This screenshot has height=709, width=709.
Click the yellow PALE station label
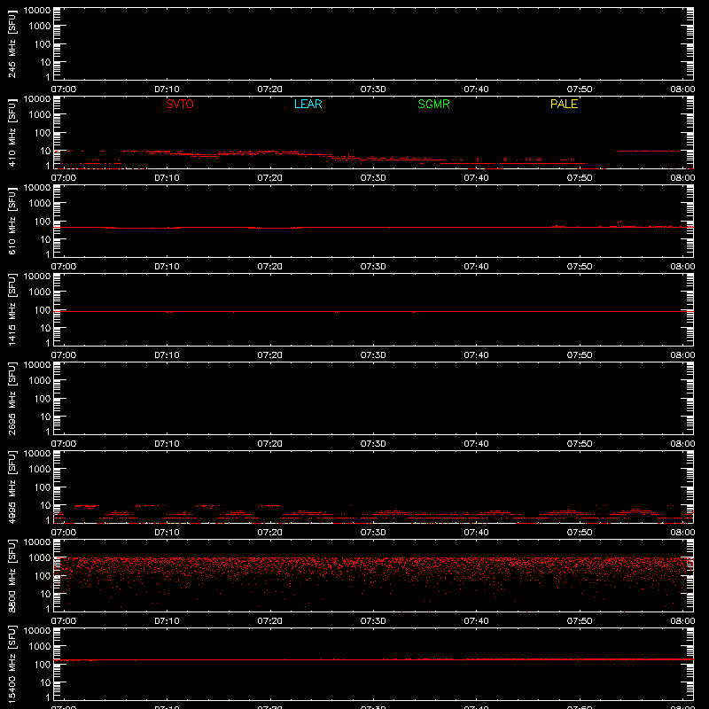[564, 104]
